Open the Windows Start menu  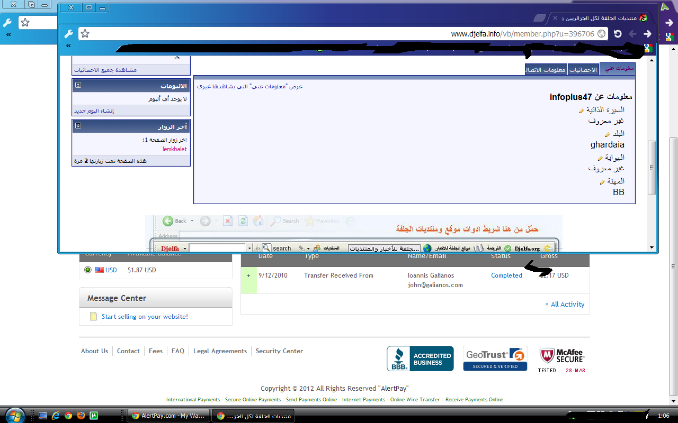click(x=14, y=415)
